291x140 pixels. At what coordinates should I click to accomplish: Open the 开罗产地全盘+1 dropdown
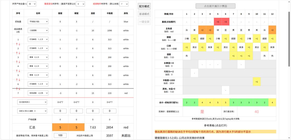(32, 4)
